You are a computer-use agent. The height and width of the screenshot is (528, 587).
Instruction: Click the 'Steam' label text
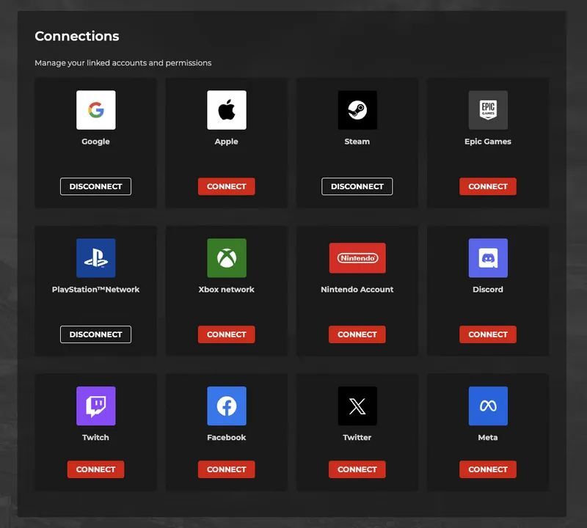tap(357, 142)
